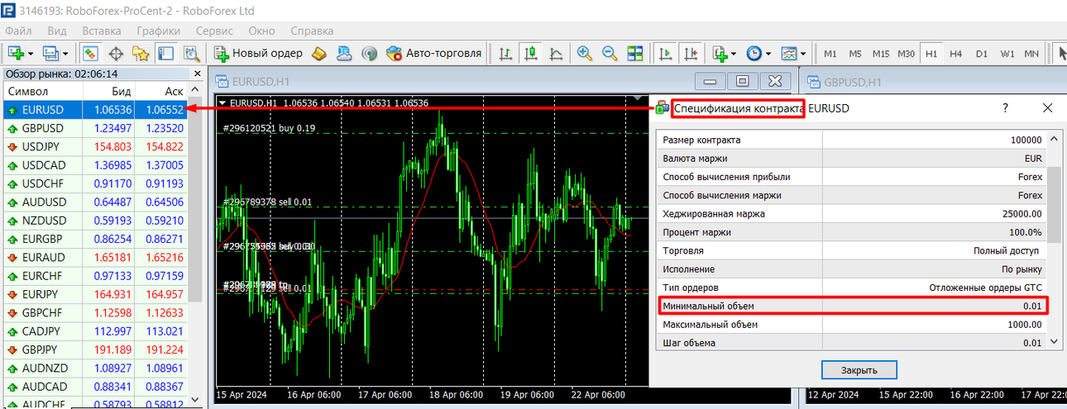
Task: Switch chart to Candlesticks type
Action: coord(531,53)
